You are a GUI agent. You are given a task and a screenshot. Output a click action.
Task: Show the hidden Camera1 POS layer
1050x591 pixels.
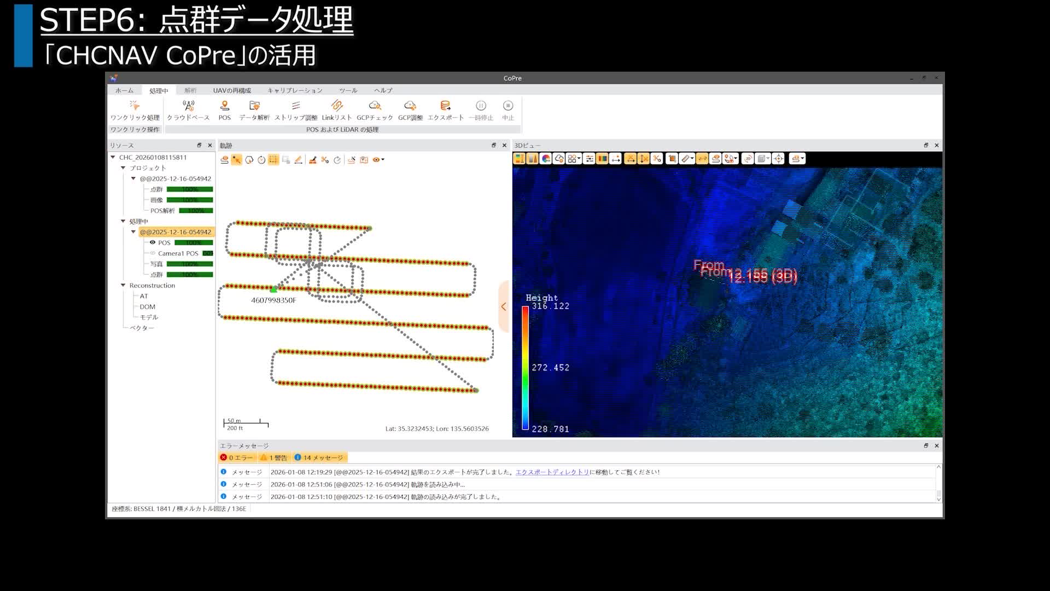click(x=153, y=253)
